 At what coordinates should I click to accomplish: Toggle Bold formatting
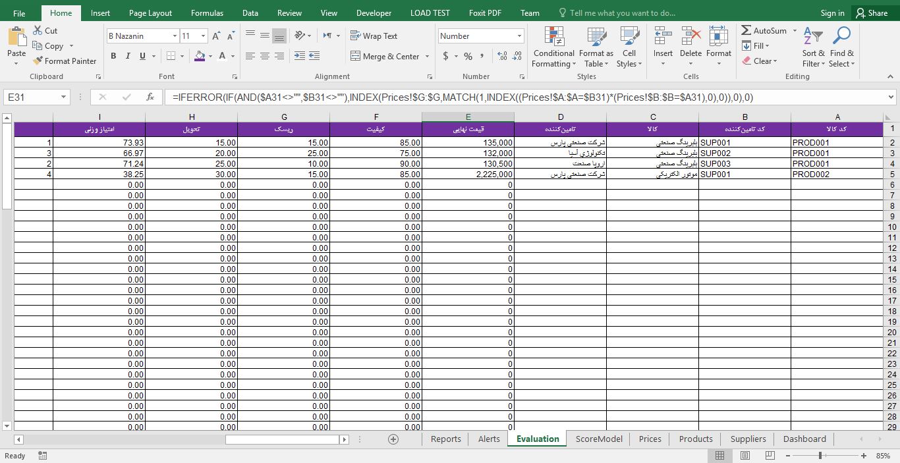coord(113,57)
